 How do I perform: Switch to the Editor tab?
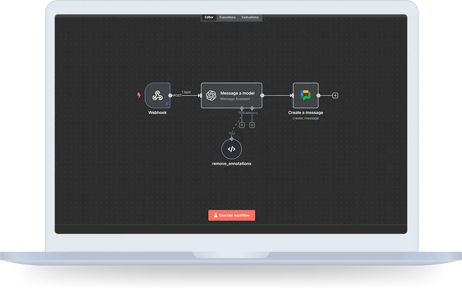pos(209,17)
